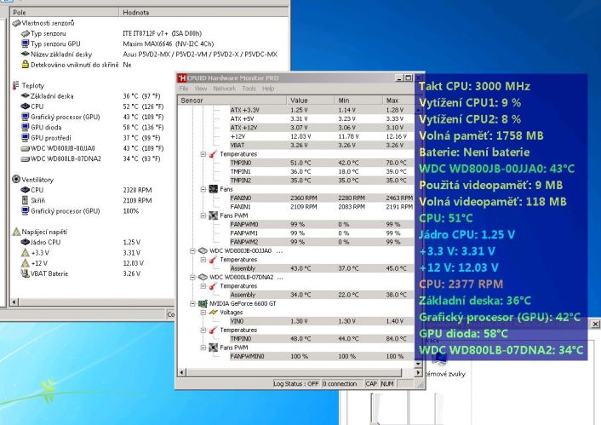Open the View menu in HWMonitor
Screen dimensions: 601x425
[x=200, y=89]
